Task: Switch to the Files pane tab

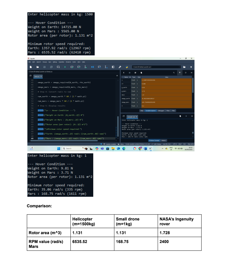Action: tap(173, 111)
